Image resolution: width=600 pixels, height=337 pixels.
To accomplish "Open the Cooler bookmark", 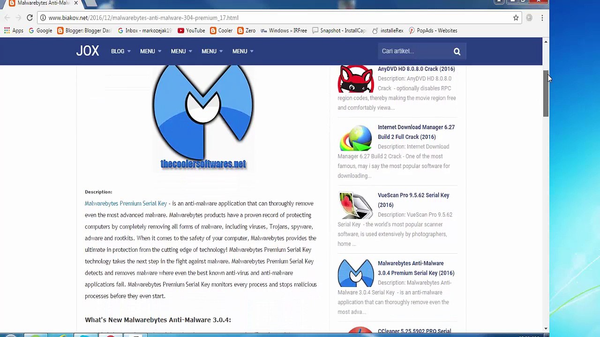I will pyautogui.click(x=221, y=30).
